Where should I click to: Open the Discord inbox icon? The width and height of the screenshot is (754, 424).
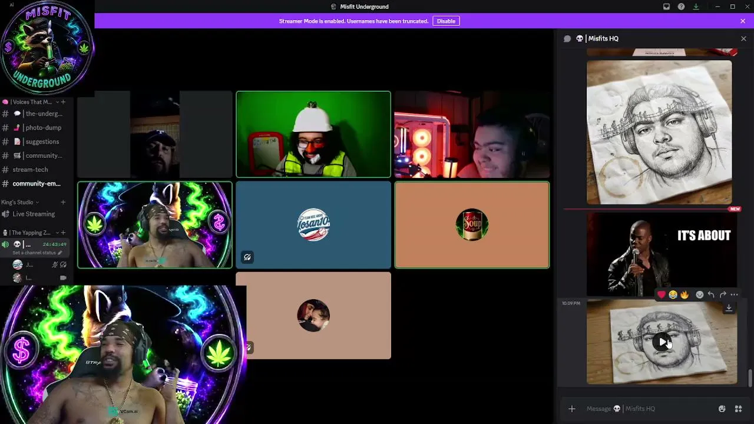coord(666,6)
